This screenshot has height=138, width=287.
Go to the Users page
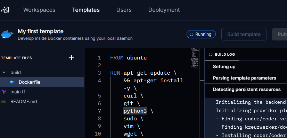tap(124, 10)
